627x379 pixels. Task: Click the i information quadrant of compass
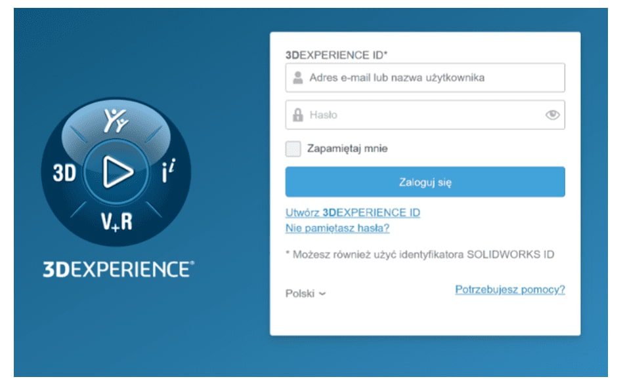(168, 171)
